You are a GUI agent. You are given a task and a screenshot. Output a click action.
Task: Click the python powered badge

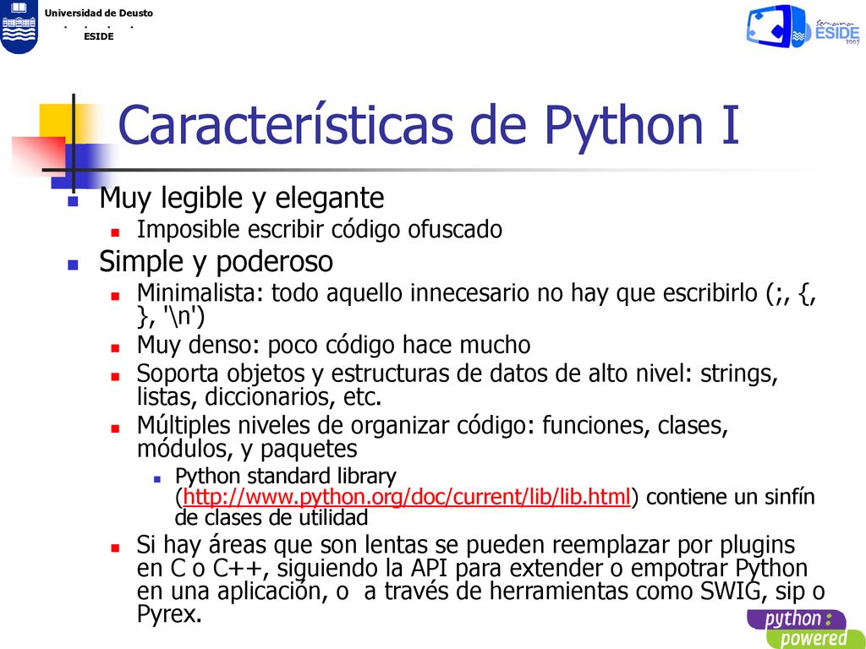[806, 629]
